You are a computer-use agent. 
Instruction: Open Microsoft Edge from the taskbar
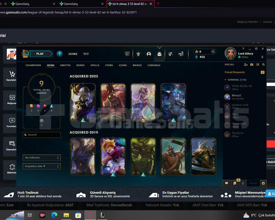tap(54, 215)
